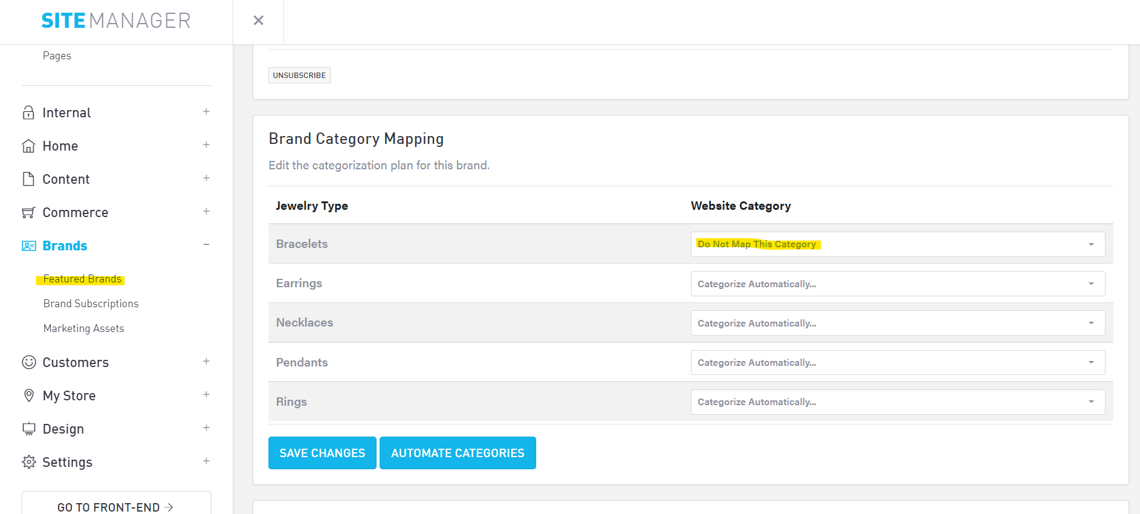Screen dimensions: 1140x514
Task: Click the Brands ID card icon
Action: tap(28, 246)
